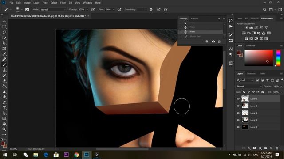Image resolution: width=284 pixels, height=159 pixels.
Task: Switch to the Paths tab
Action: pyautogui.click(x=262, y=74)
